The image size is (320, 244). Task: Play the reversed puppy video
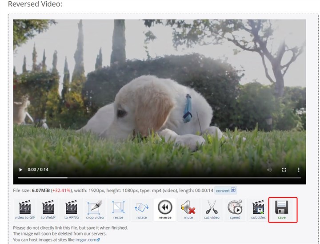[20, 170]
